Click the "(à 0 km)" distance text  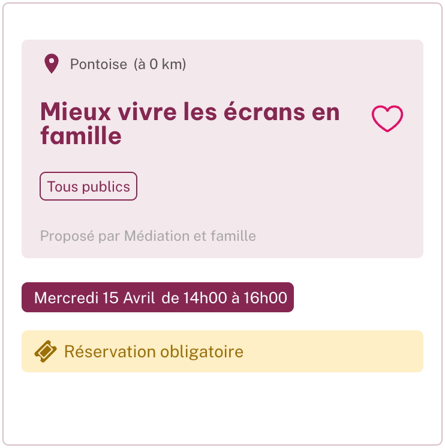(x=160, y=64)
